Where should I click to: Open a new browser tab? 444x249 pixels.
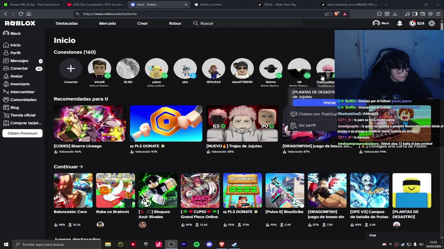point(386,4)
